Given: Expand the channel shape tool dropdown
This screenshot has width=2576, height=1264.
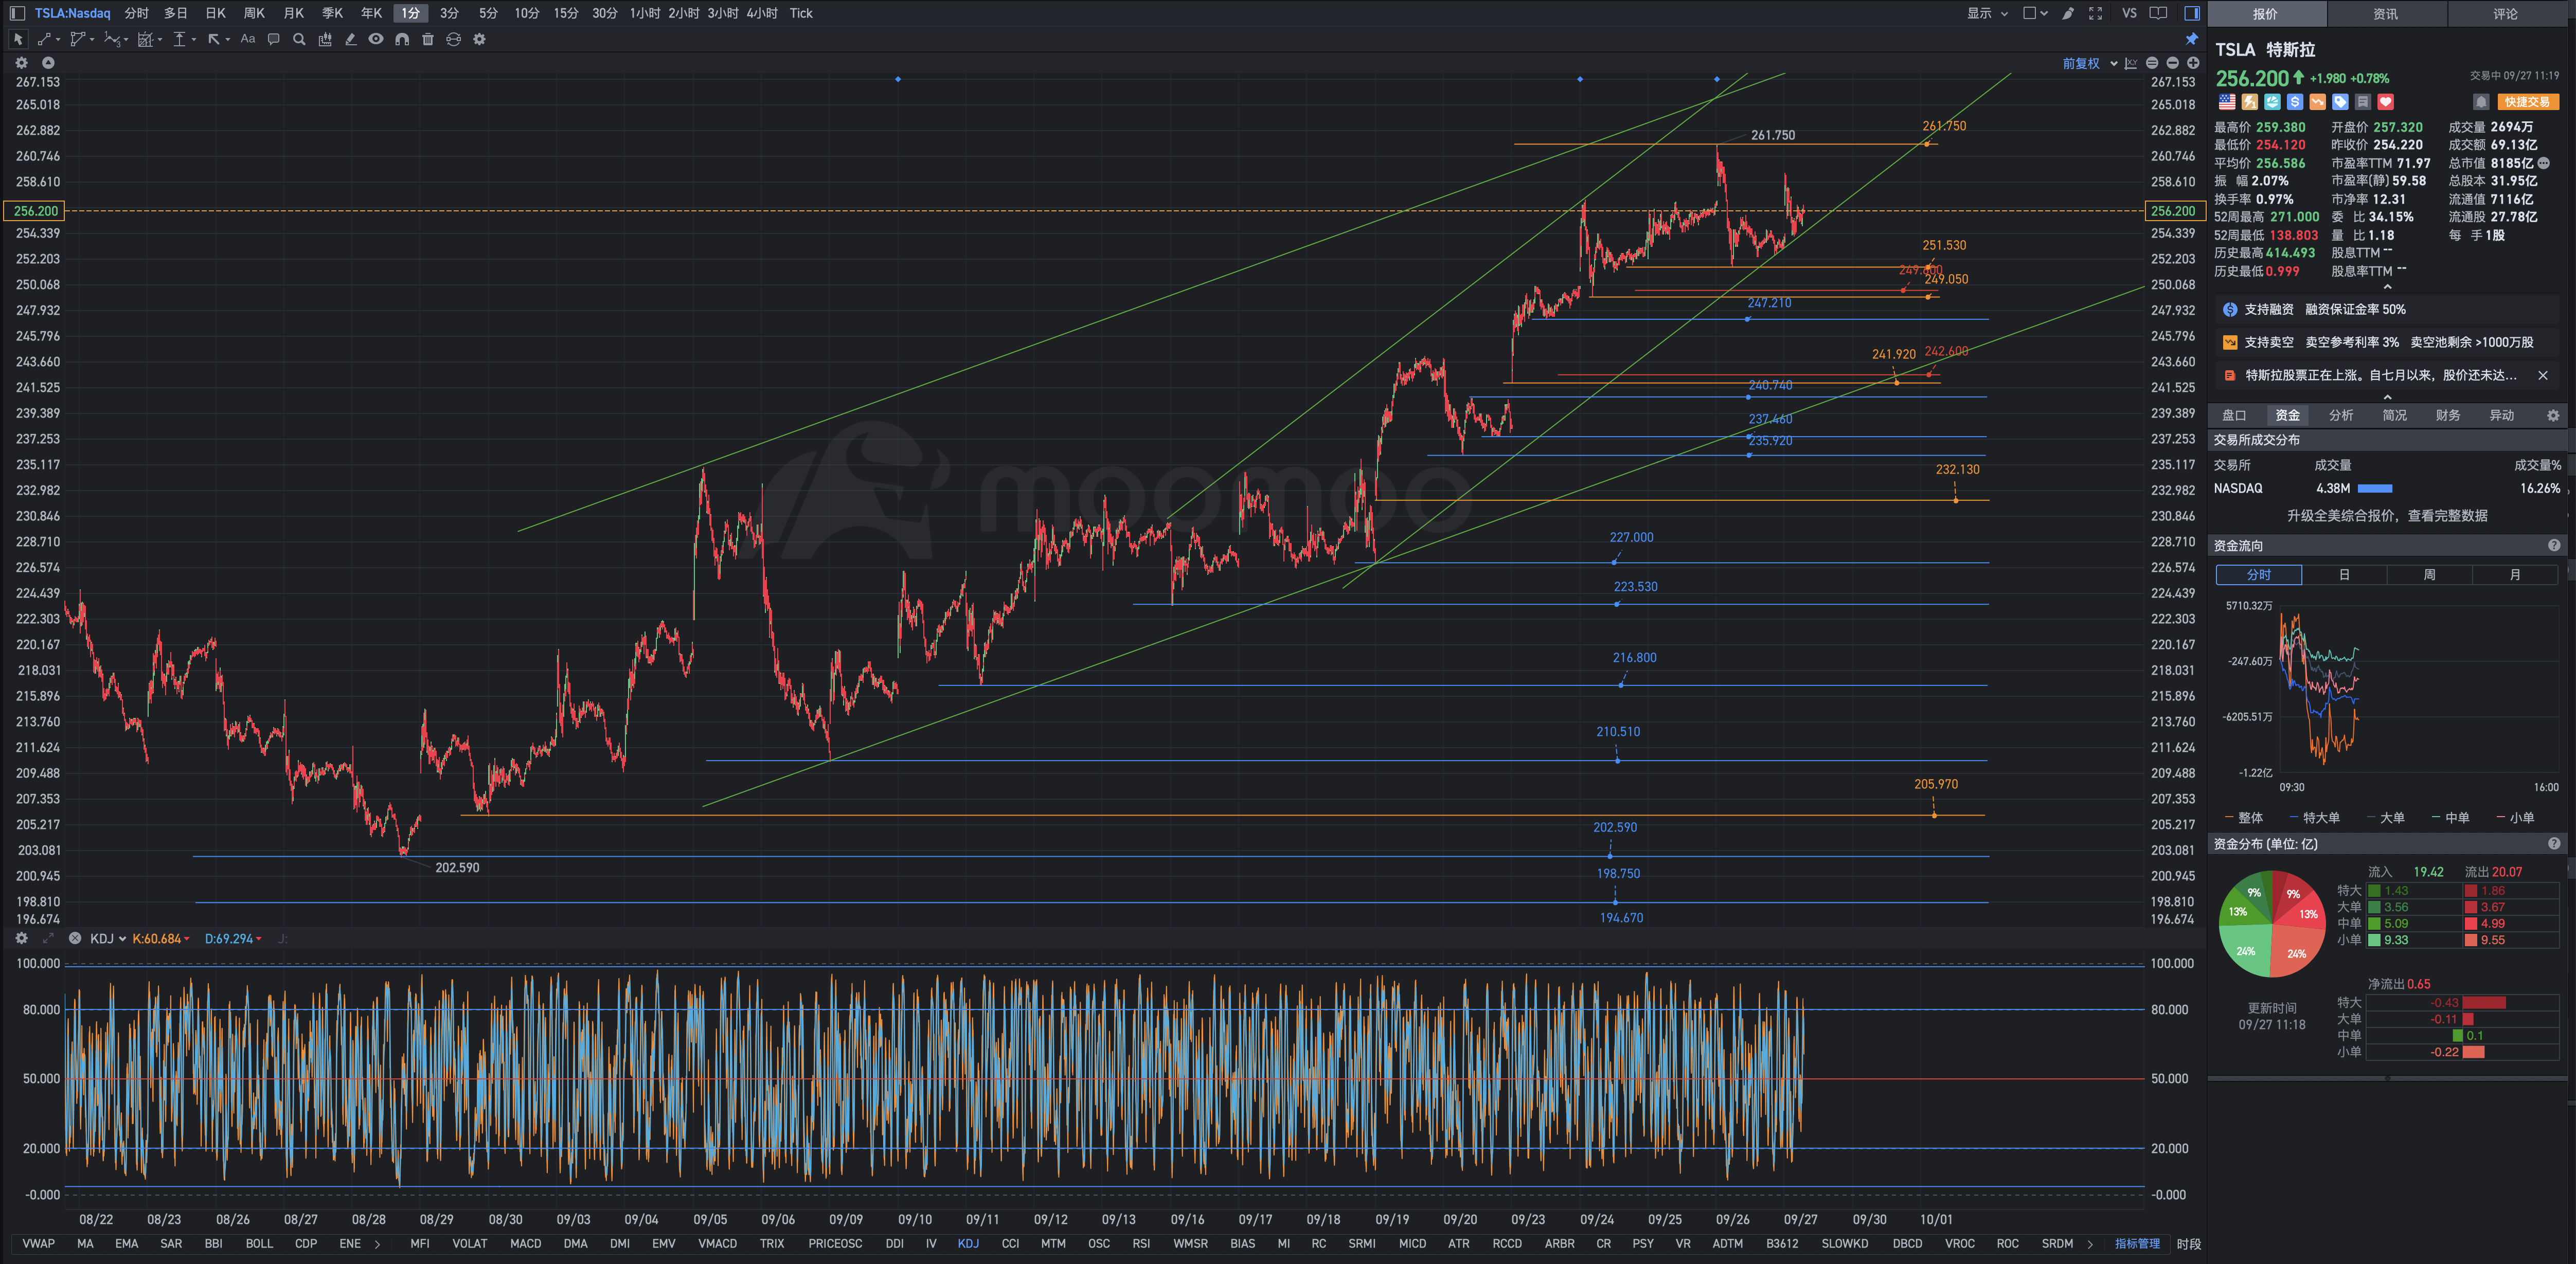Looking at the screenshot, I should click(92, 40).
